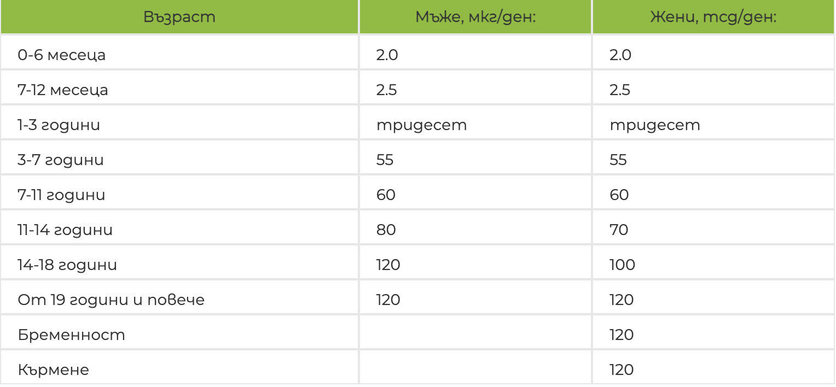836x387 pixels.
Task: Click the "7-11 години" age cell
Action: point(61,195)
